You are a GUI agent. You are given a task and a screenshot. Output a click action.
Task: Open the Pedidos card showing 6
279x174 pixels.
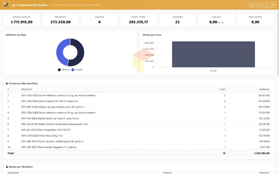coord(99,20)
